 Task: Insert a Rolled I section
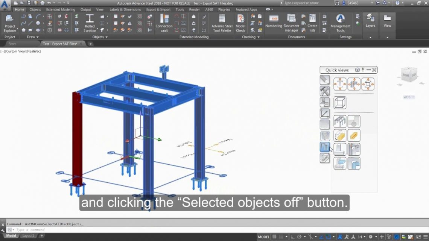tap(90, 24)
